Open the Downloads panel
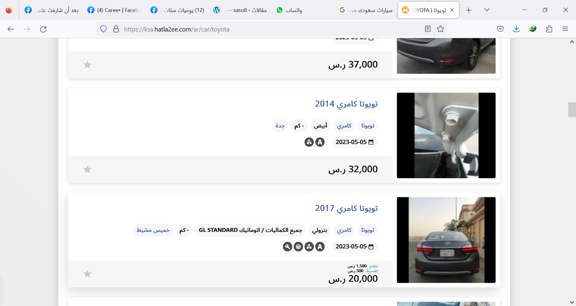Viewport: 576px width, 306px height. click(516, 29)
